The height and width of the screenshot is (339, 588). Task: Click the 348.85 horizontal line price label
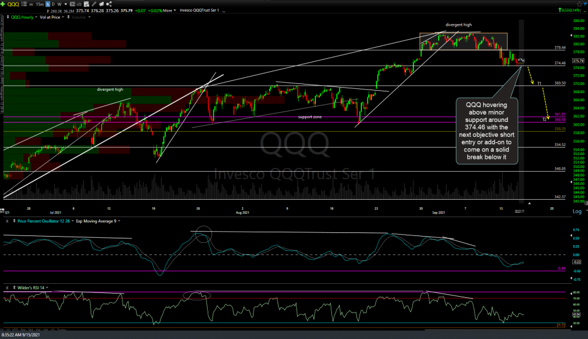click(560, 169)
